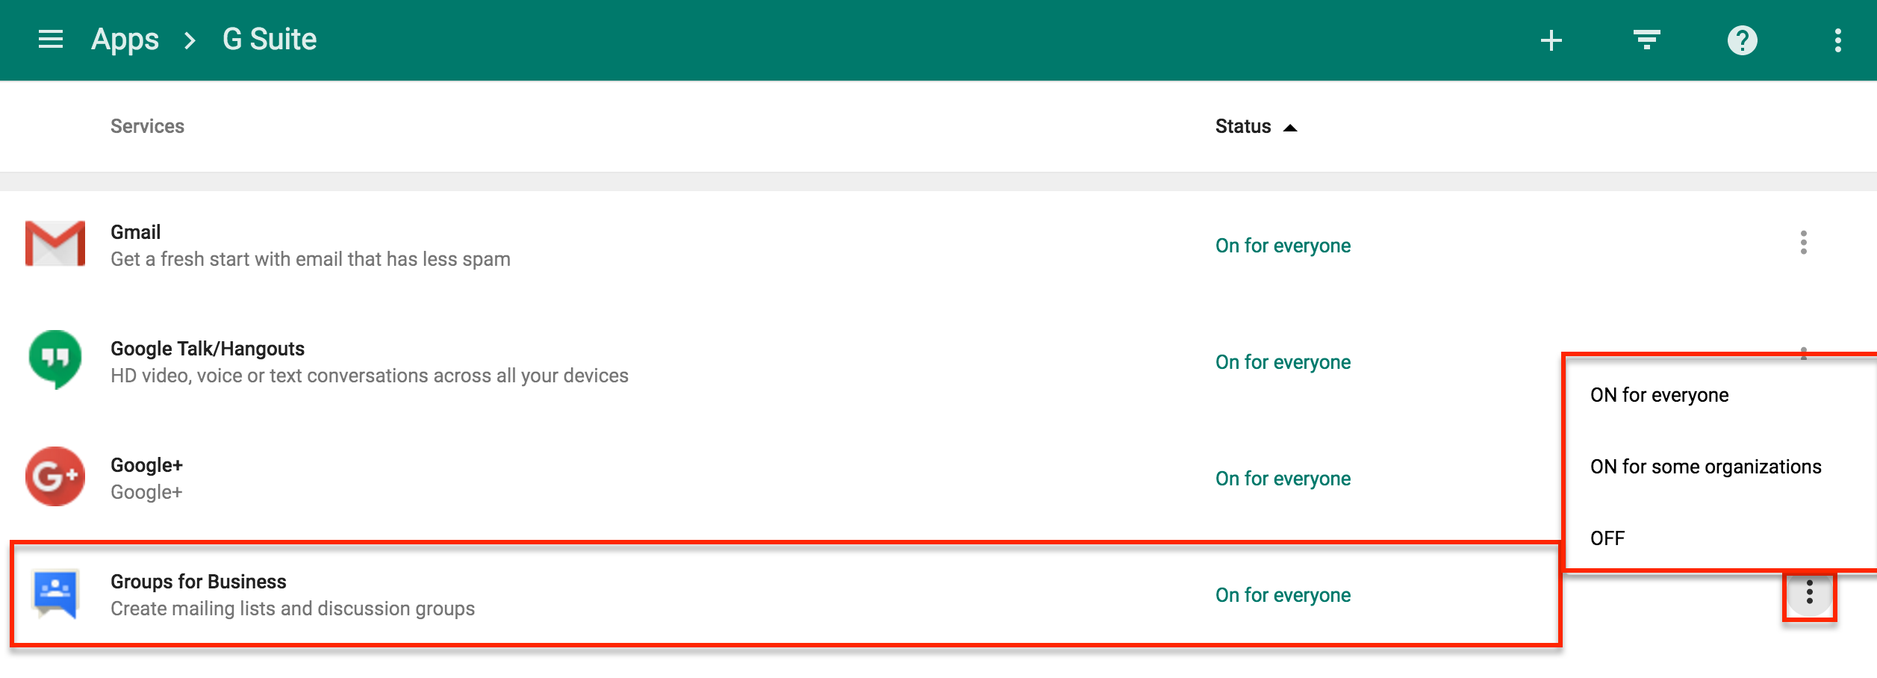Click the Gmail envelope icon
Image resolution: width=1877 pixels, height=678 pixels.
click(x=55, y=243)
